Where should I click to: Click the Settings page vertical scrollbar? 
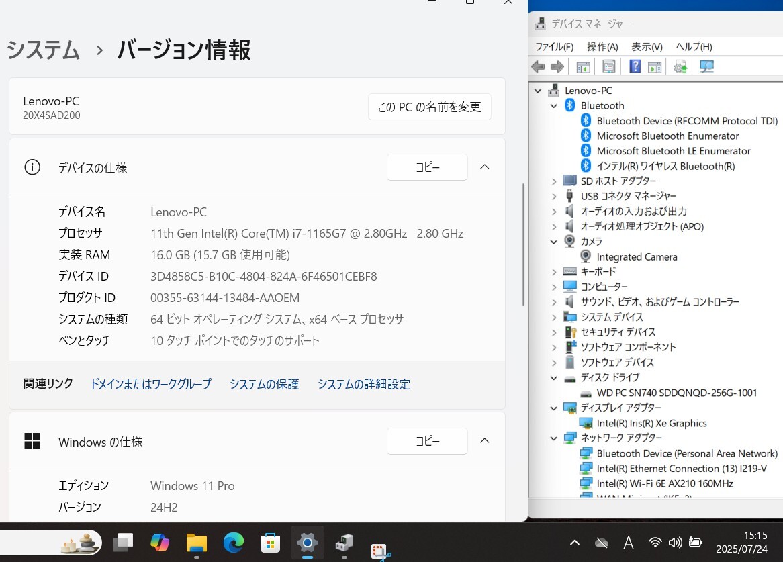tap(523, 244)
